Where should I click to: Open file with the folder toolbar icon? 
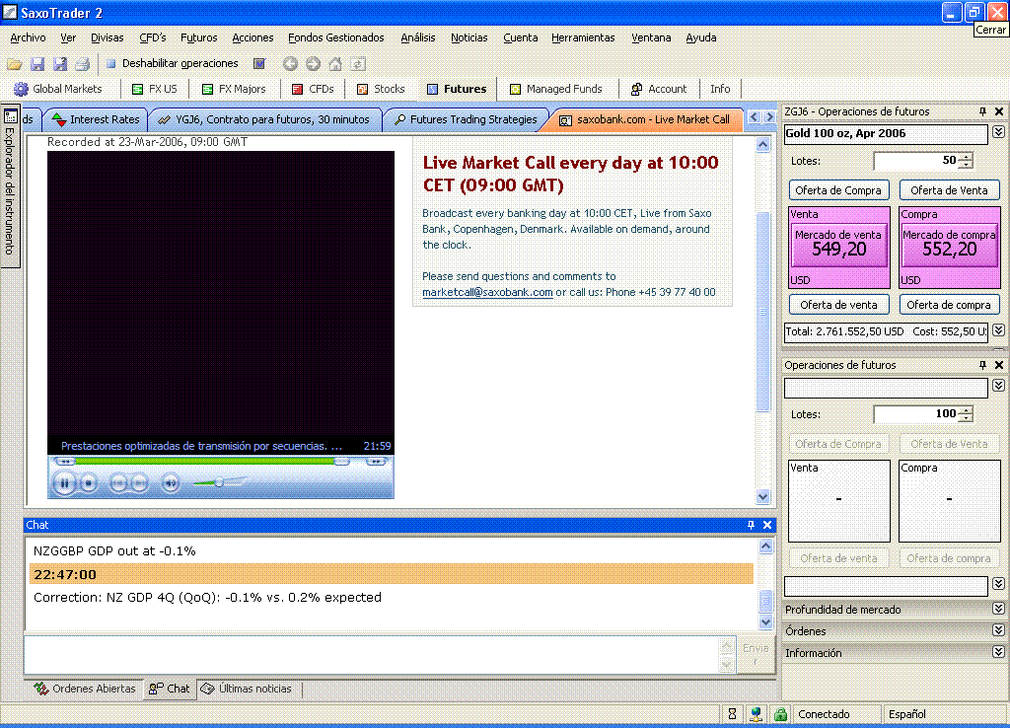[14, 64]
